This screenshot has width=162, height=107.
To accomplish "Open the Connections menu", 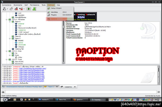I will [x=6, y=5].
